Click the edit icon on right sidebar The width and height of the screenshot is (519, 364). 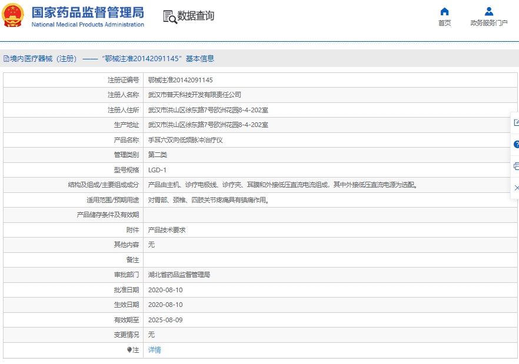pos(516,123)
